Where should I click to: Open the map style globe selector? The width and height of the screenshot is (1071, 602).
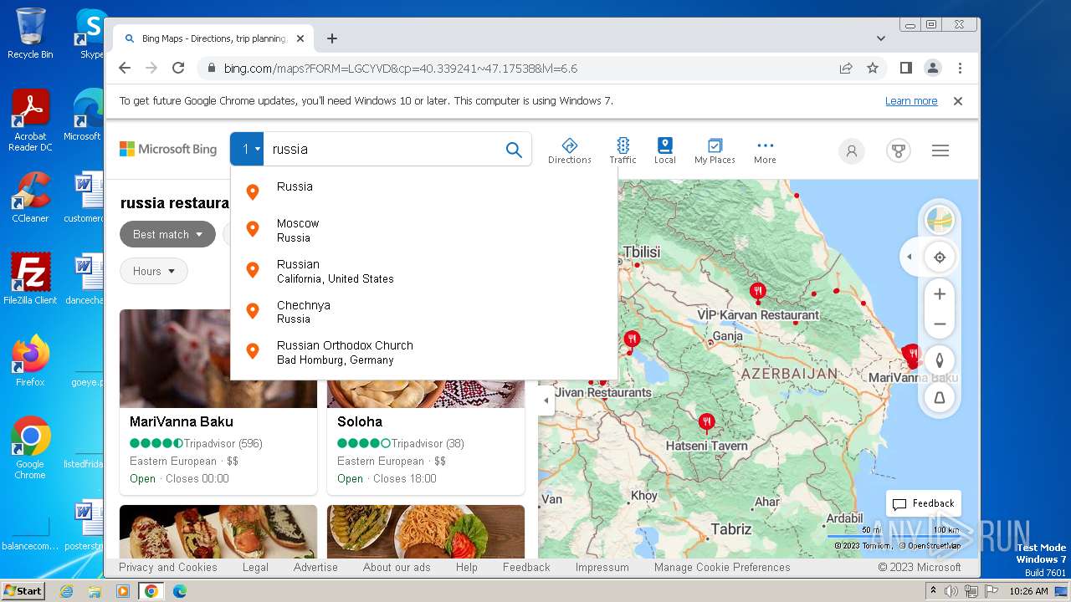pyautogui.click(x=940, y=221)
